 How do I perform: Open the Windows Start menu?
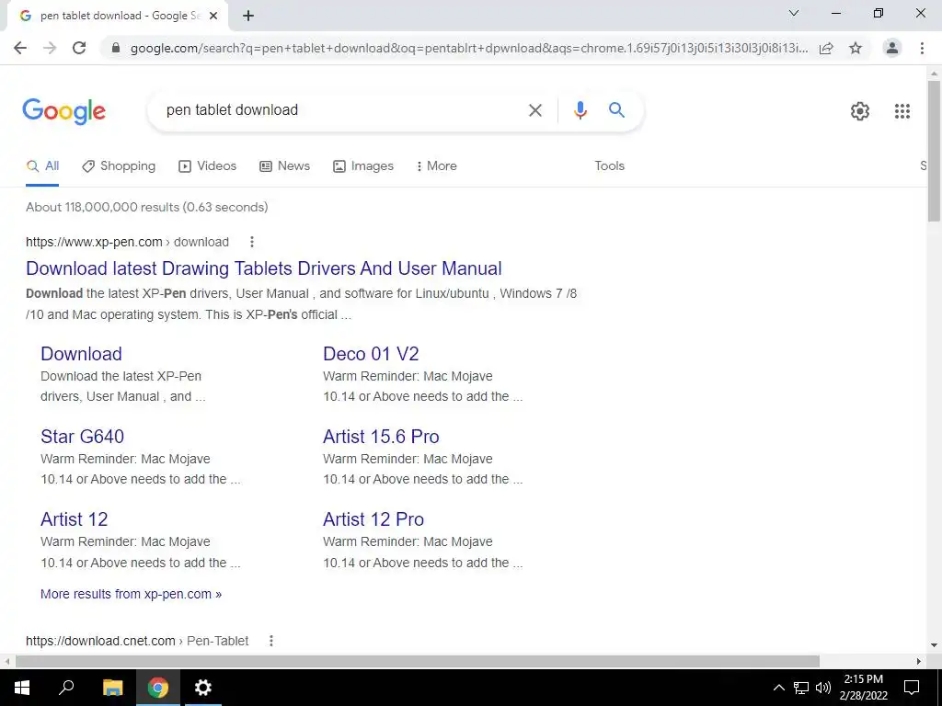click(x=22, y=688)
